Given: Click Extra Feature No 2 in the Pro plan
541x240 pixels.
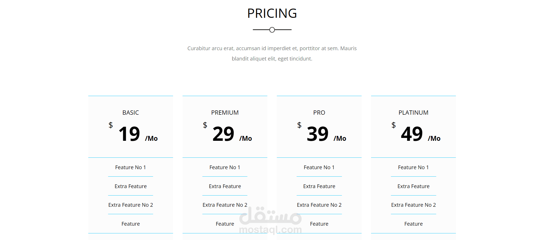Looking at the screenshot, I should [x=319, y=205].
